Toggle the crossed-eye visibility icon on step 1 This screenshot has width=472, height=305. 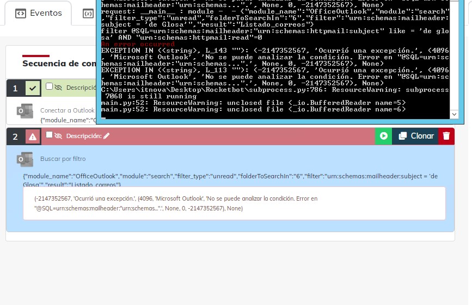pyautogui.click(x=59, y=88)
